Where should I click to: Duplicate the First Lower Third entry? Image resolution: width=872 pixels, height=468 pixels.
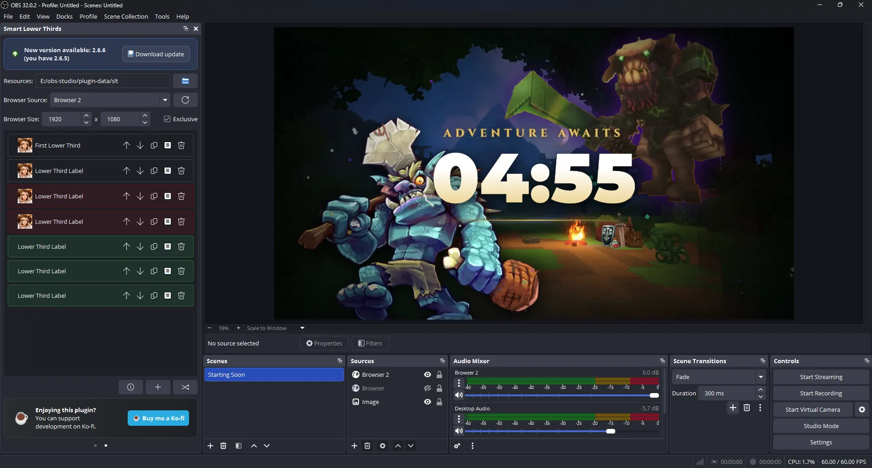point(154,145)
